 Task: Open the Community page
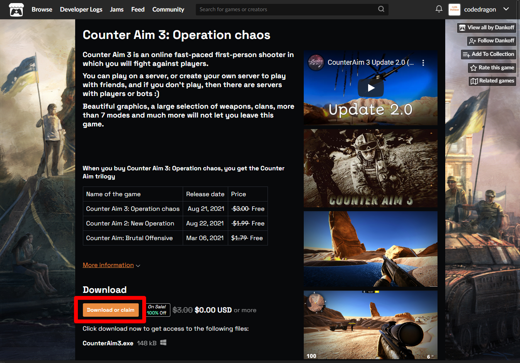[x=168, y=9]
